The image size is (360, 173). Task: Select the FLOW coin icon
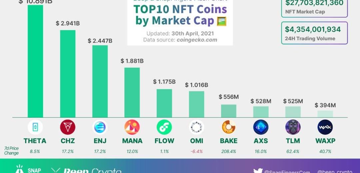[164, 127]
